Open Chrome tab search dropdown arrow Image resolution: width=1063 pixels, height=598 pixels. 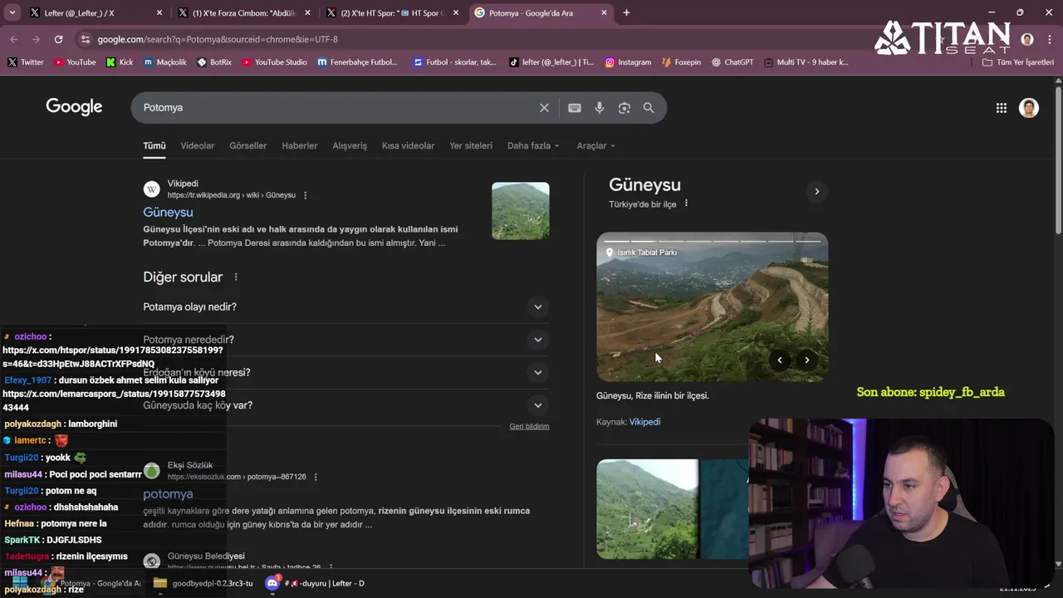point(12,12)
